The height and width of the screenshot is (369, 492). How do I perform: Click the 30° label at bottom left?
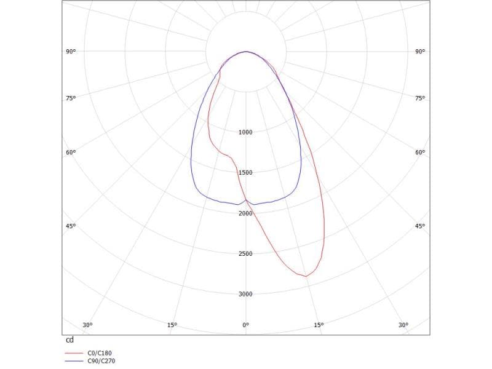(87, 325)
